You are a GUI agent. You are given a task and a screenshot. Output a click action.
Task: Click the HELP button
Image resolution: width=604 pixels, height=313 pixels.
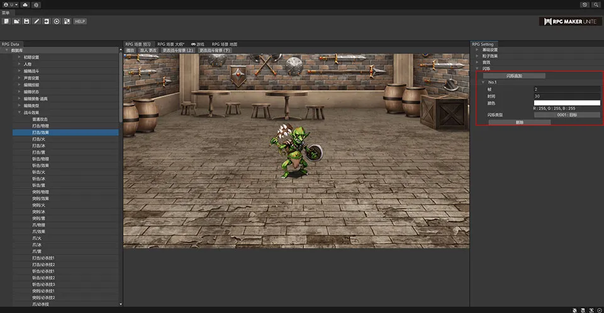tap(80, 21)
